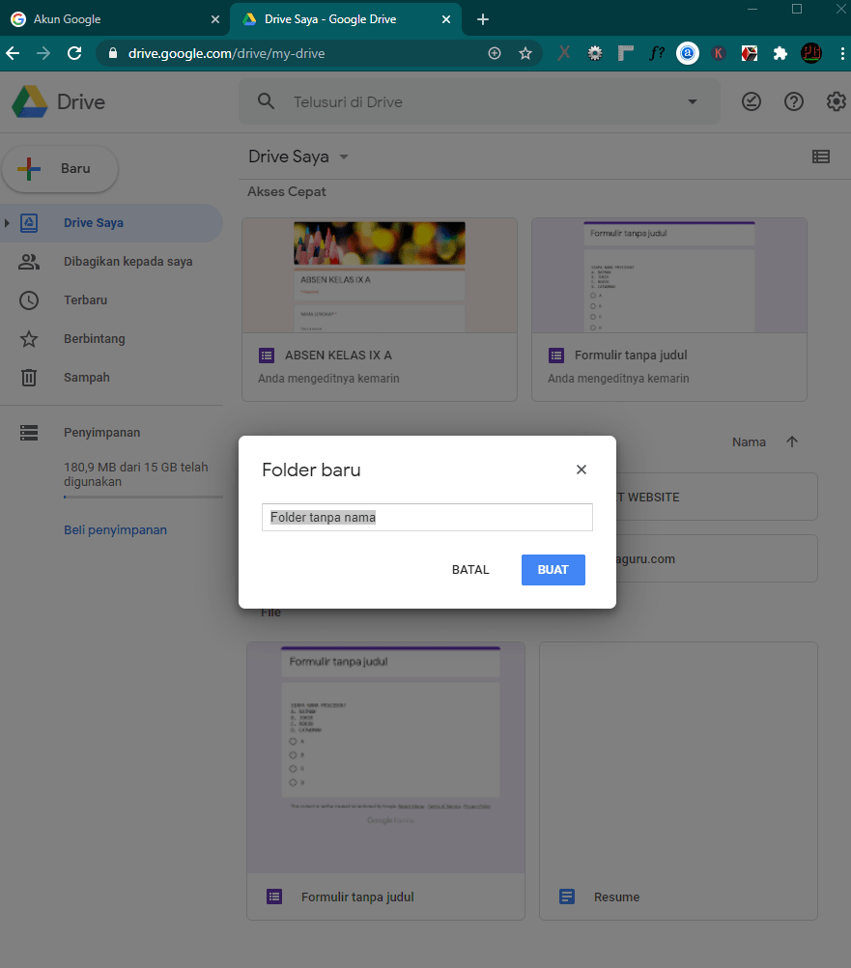Open Drive settings gear icon
This screenshot has width=851, height=968.
(x=837, y=101)
